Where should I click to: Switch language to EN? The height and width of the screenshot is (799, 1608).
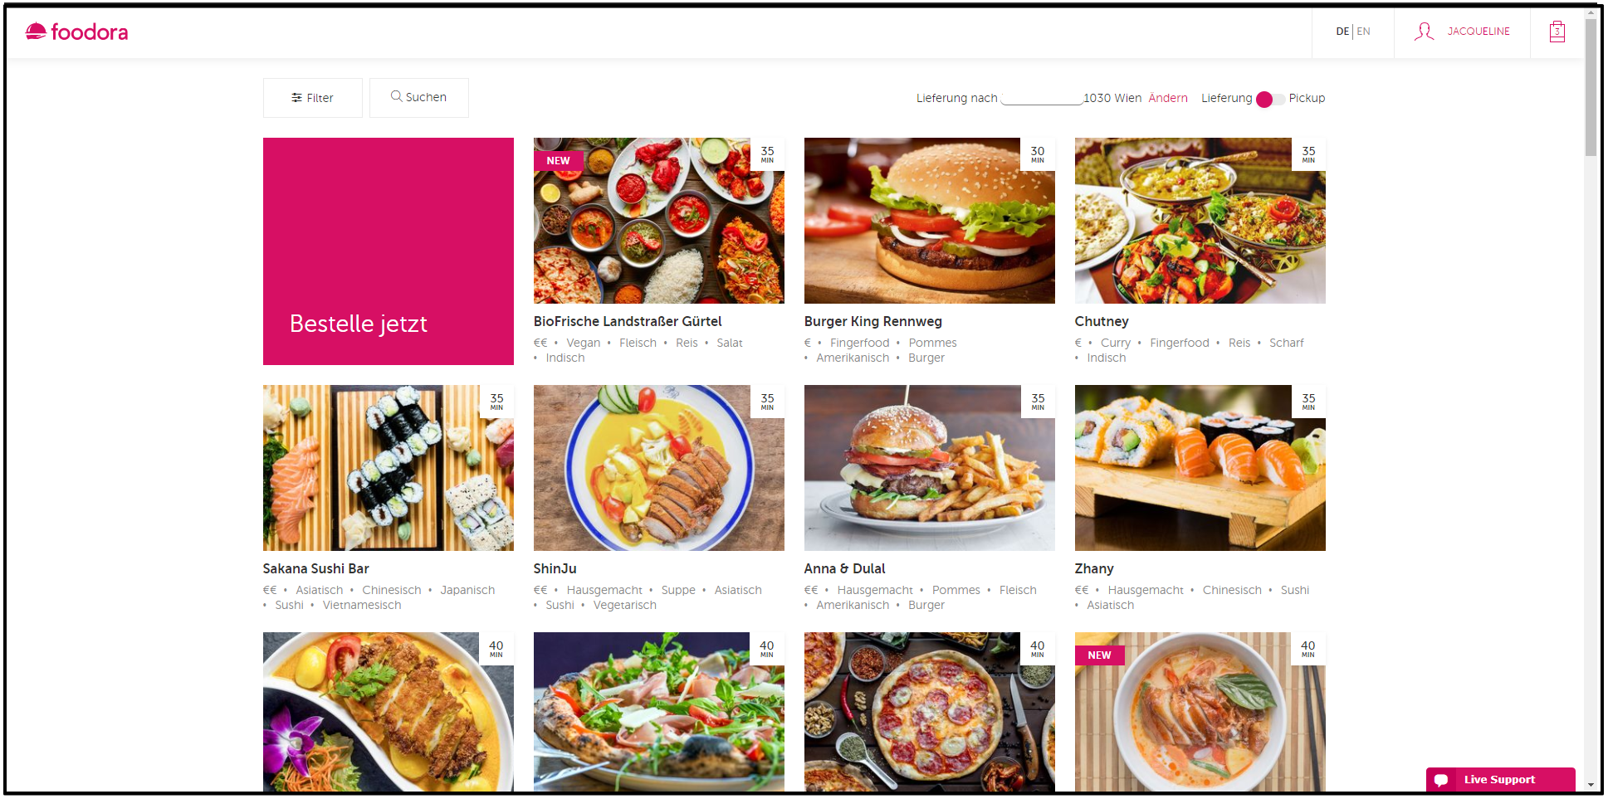[x=1363, y=32]
